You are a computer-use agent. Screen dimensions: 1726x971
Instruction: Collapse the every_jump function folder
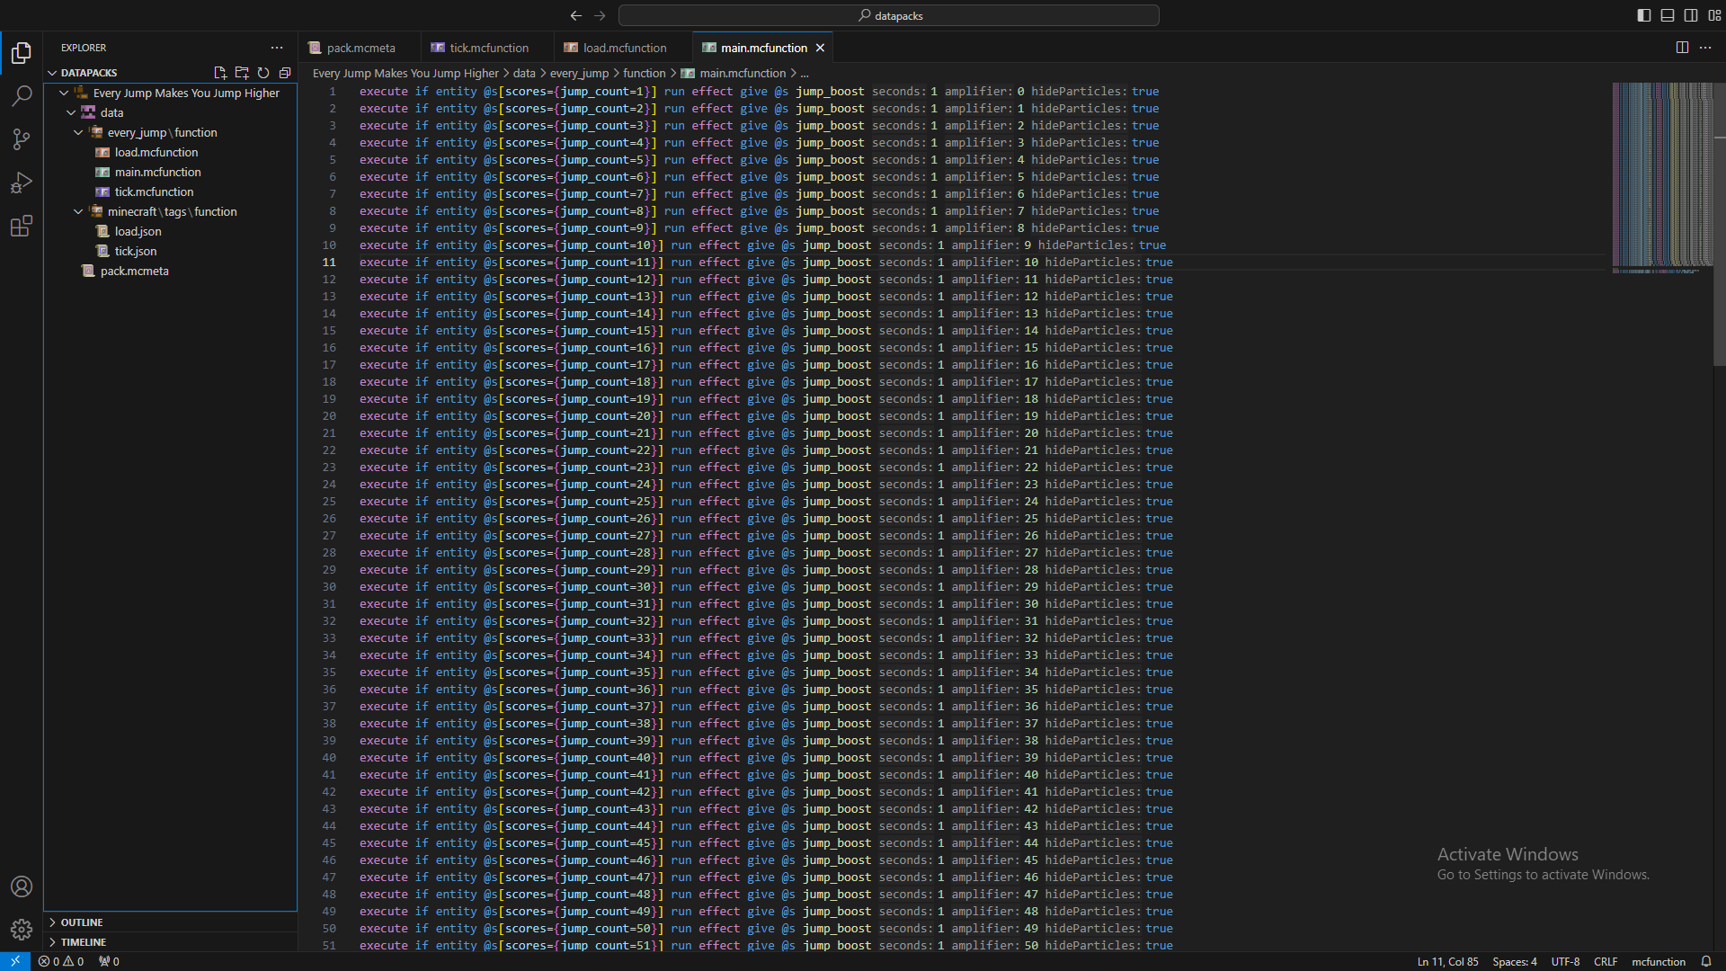coord(78,132)
